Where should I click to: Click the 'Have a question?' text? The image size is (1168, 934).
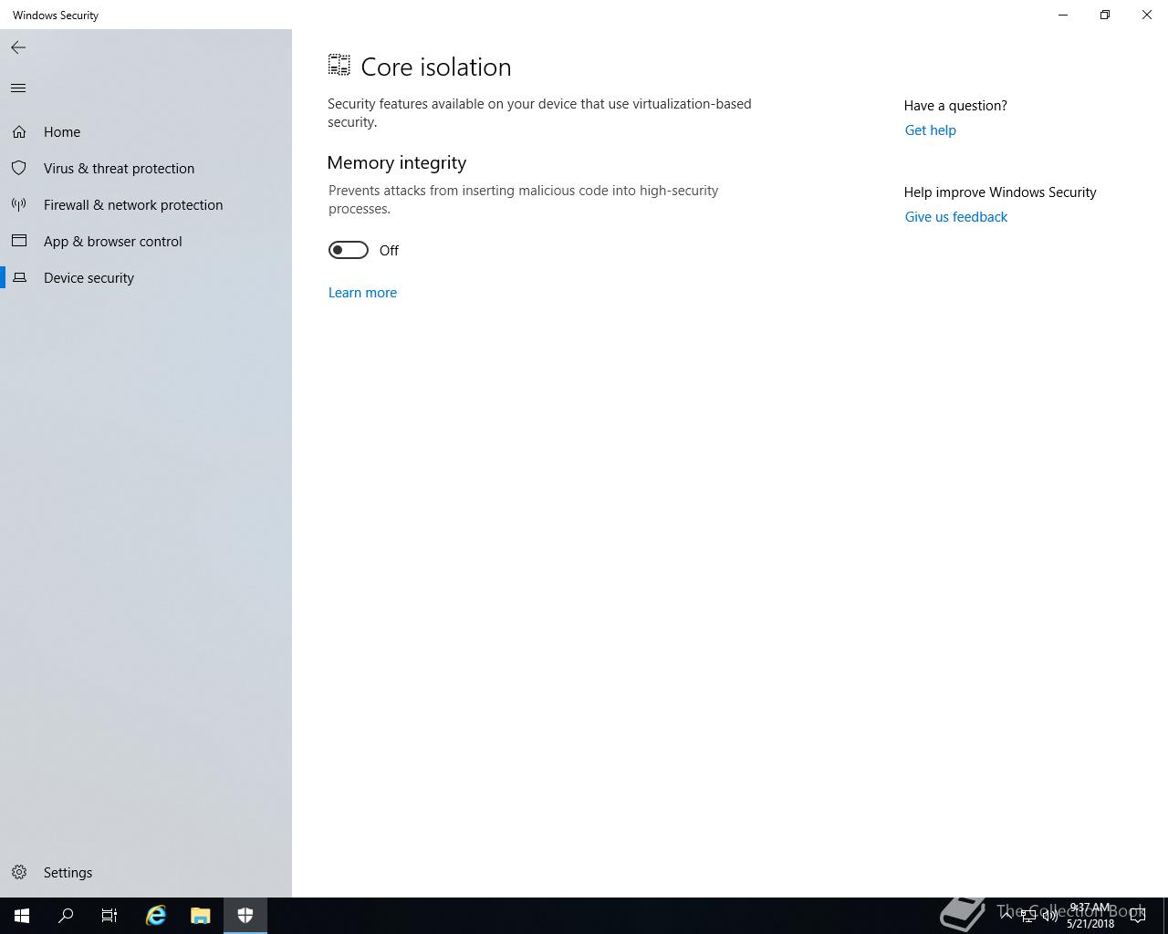pos(955,105)
